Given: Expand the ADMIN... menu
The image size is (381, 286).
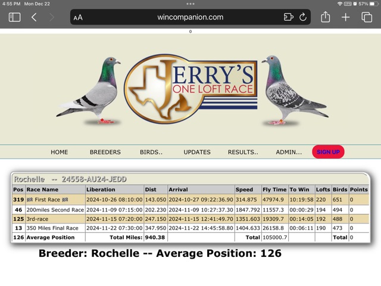Looking at the screenshot, I should (x=289, y=152).
